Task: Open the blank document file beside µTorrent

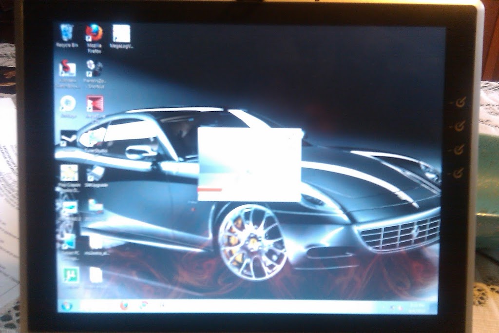Action: pos(96,276)
